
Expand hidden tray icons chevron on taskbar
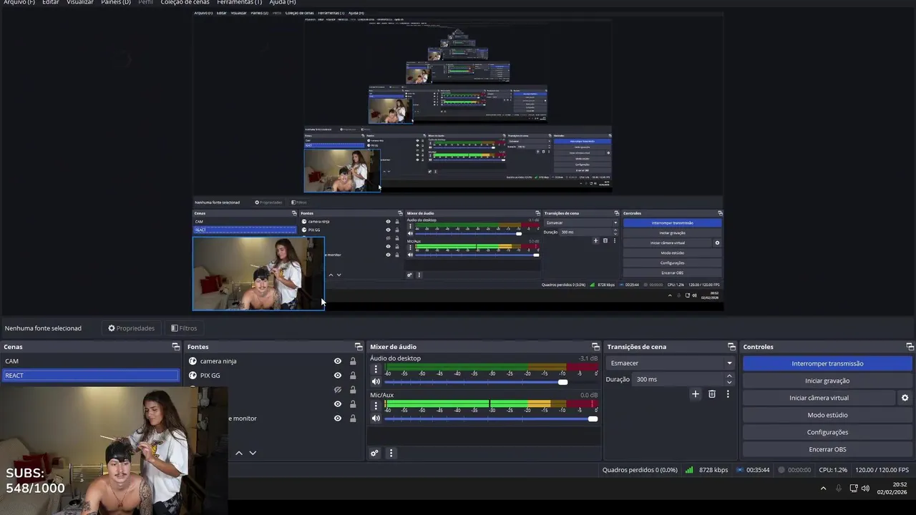coord(823,489)
